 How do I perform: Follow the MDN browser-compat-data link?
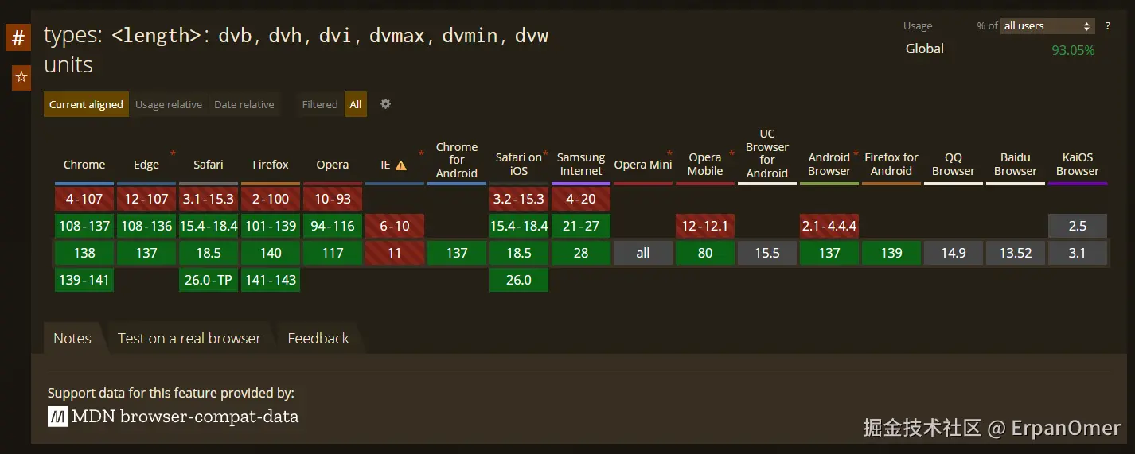click(x=174, y=416)
